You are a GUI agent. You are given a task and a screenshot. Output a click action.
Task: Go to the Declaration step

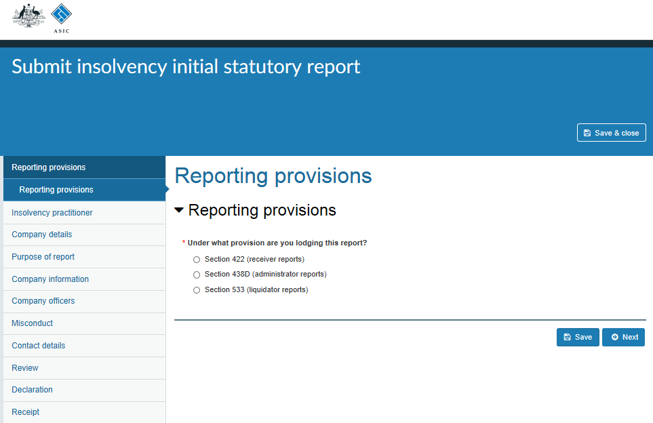(84, 390)
